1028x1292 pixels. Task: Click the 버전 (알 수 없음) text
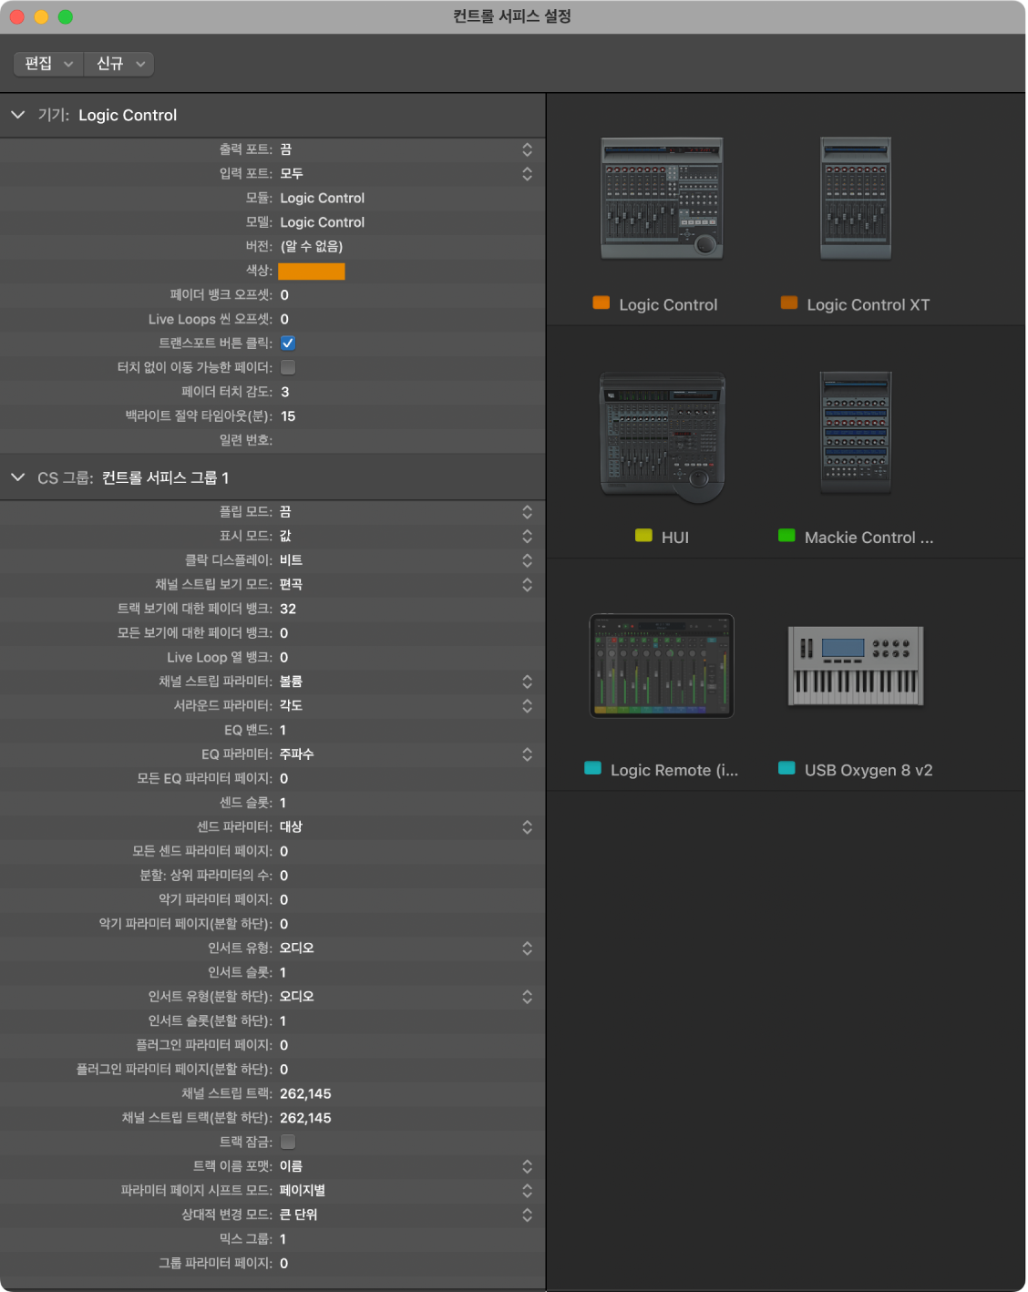tap(312, 246)
